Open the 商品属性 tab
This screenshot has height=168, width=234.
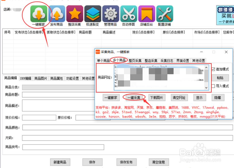pos(57,78)
